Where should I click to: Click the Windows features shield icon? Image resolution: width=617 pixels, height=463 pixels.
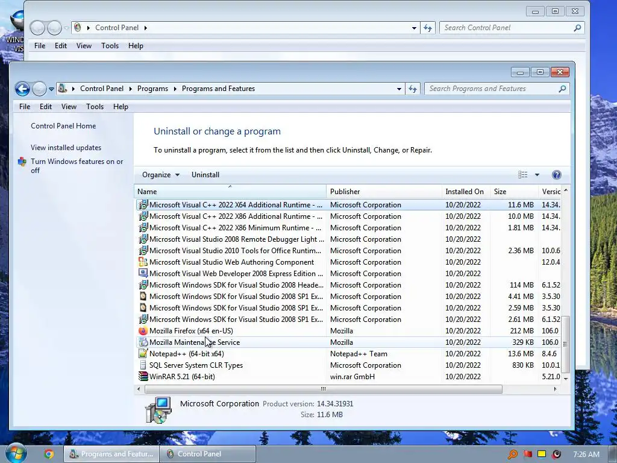tap(22, 162)
